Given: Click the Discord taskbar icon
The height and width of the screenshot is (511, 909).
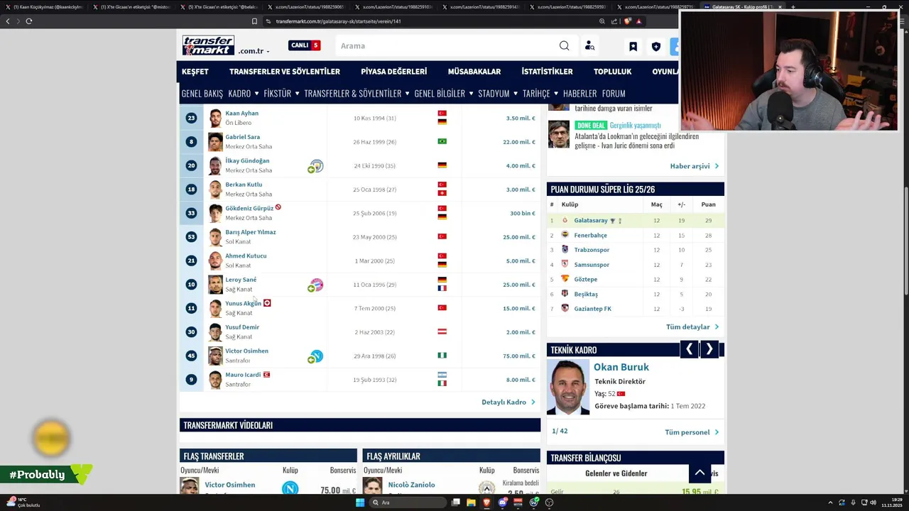Looking at the screenshot, I should 503,502.
